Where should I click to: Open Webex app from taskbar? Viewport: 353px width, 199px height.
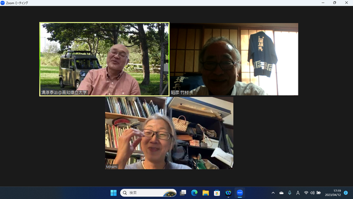(x=228, y=193)
